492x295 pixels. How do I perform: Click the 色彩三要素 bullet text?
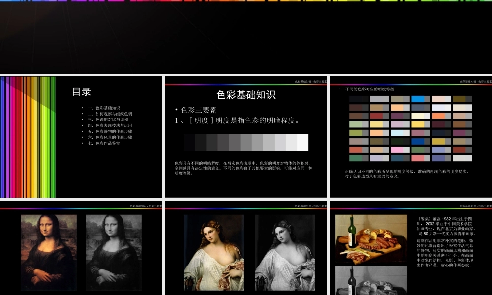pos(199,110)
